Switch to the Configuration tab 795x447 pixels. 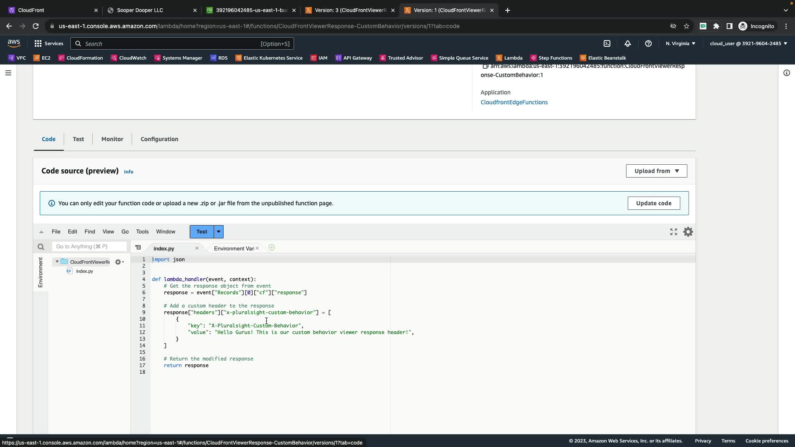[159, 139]
